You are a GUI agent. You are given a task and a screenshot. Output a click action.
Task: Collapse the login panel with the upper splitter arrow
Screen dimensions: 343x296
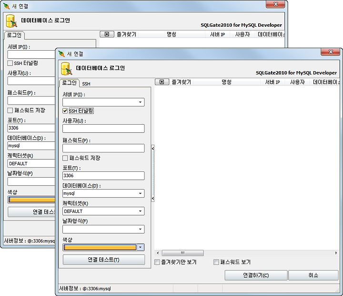153,148
